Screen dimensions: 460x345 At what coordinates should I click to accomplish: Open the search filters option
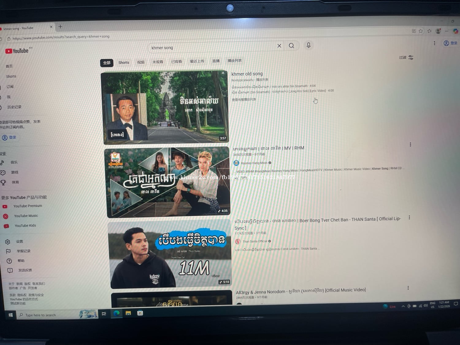[406, 57]
